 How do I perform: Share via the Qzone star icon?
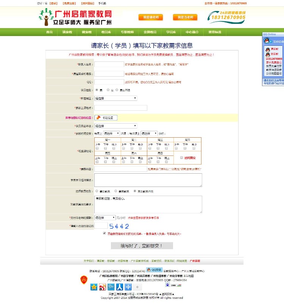tap(94, 287)
